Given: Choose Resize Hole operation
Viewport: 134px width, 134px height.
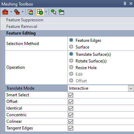Looking at the screenshot, I should (x=71, y=67).
